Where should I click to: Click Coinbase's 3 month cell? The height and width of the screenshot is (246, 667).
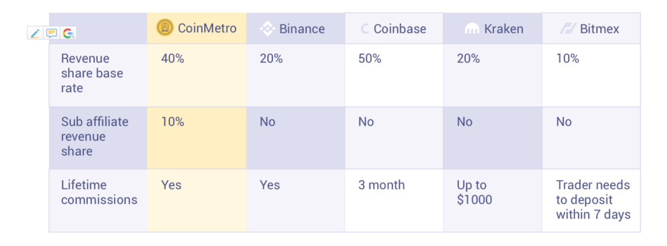coord(382,185)
